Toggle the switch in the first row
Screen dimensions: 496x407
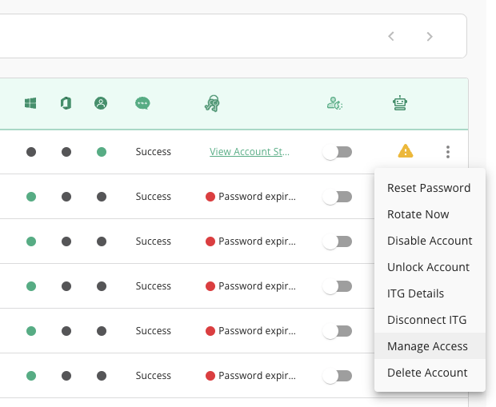(x=338, y=152)
